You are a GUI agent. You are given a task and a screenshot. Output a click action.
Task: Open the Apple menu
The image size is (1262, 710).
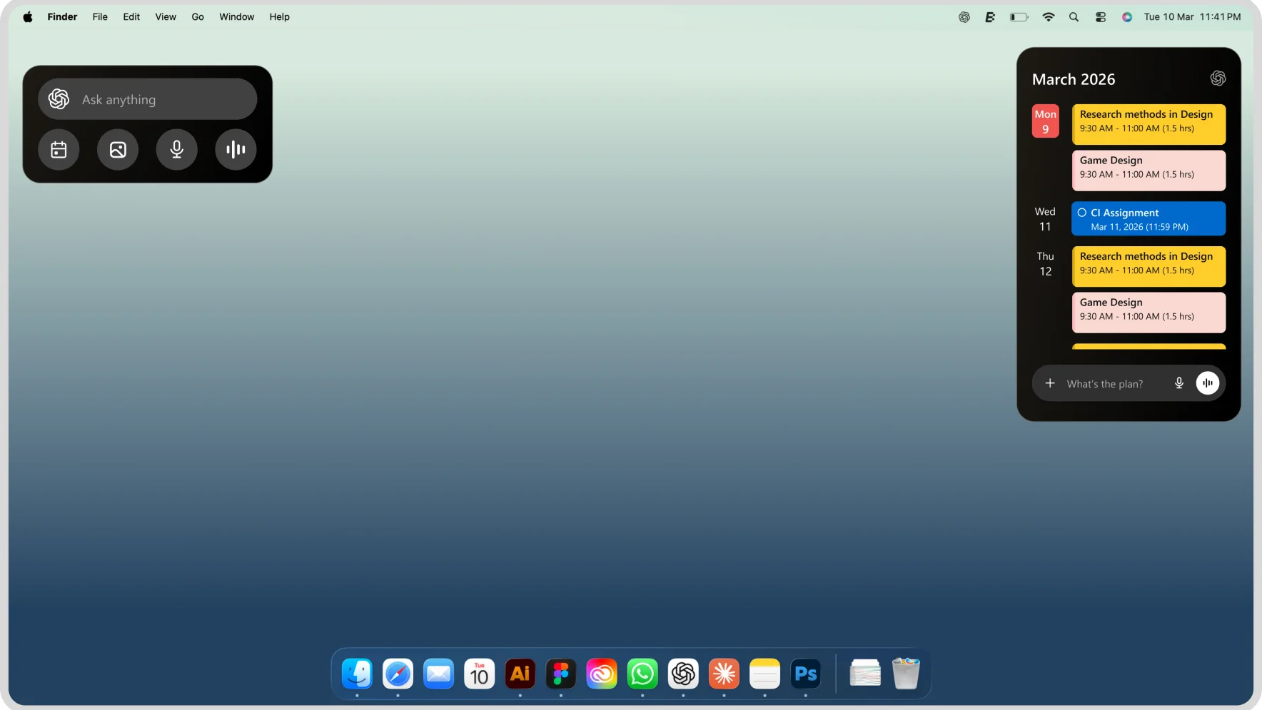pyautogui.click(x=27, y=16)
